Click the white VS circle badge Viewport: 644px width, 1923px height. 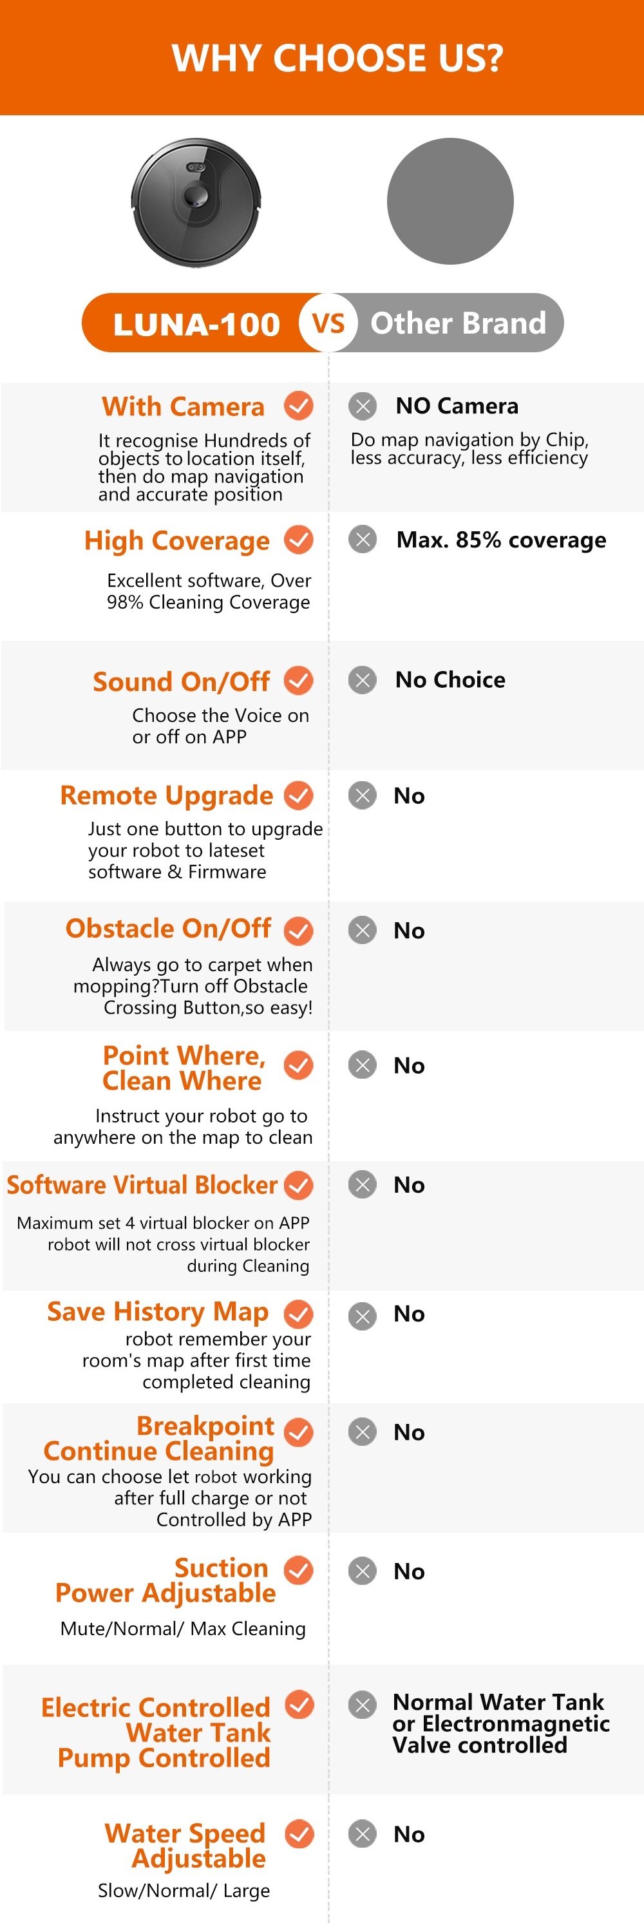[328, 323]
